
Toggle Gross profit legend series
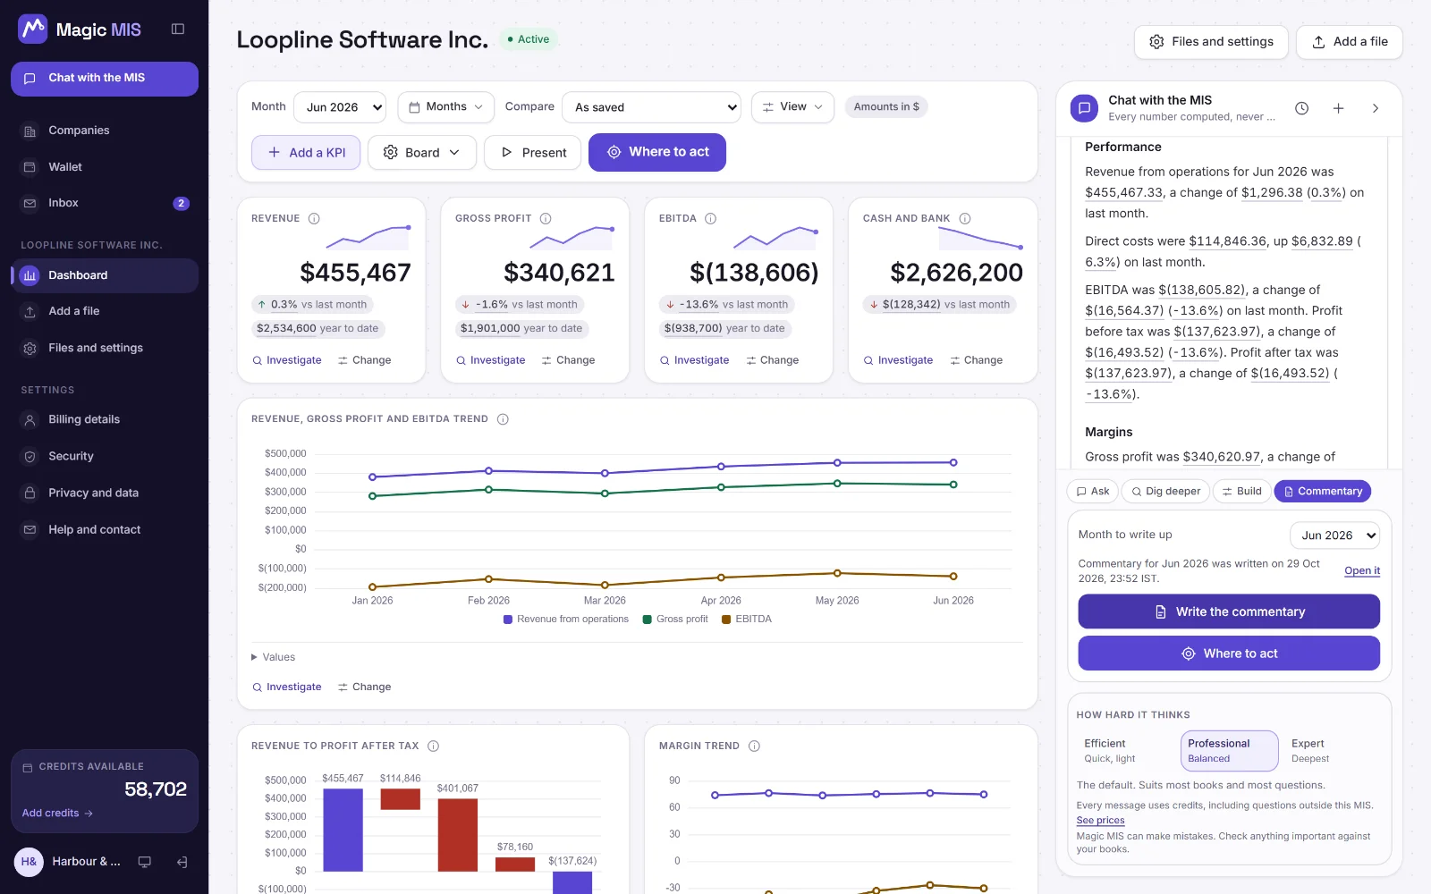point(675,619)
